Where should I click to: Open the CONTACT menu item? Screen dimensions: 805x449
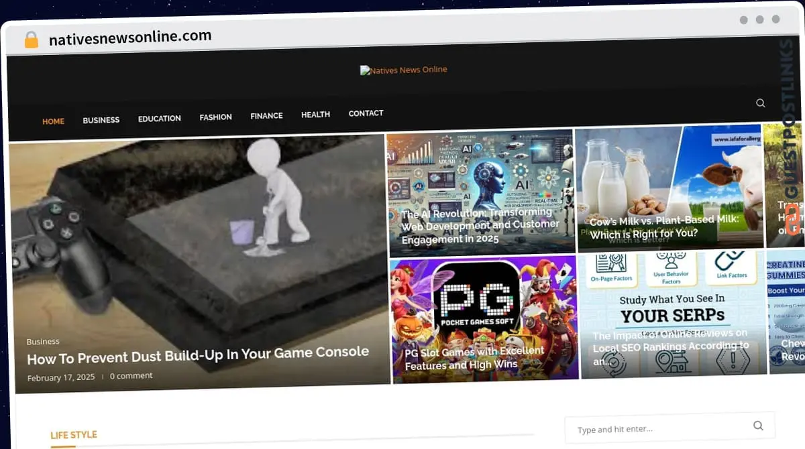tap(366, 113)
